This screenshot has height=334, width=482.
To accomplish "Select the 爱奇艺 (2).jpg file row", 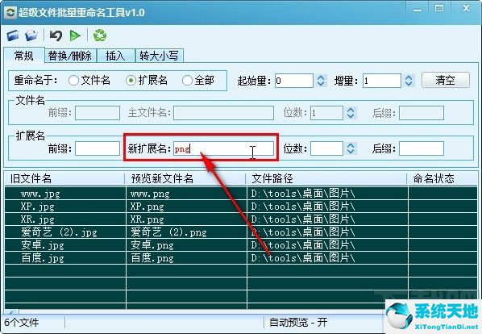I will [241, 232].
